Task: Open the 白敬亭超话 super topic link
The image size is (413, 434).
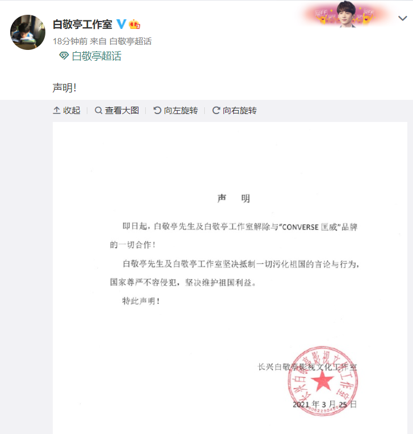Action: point(96,56)
